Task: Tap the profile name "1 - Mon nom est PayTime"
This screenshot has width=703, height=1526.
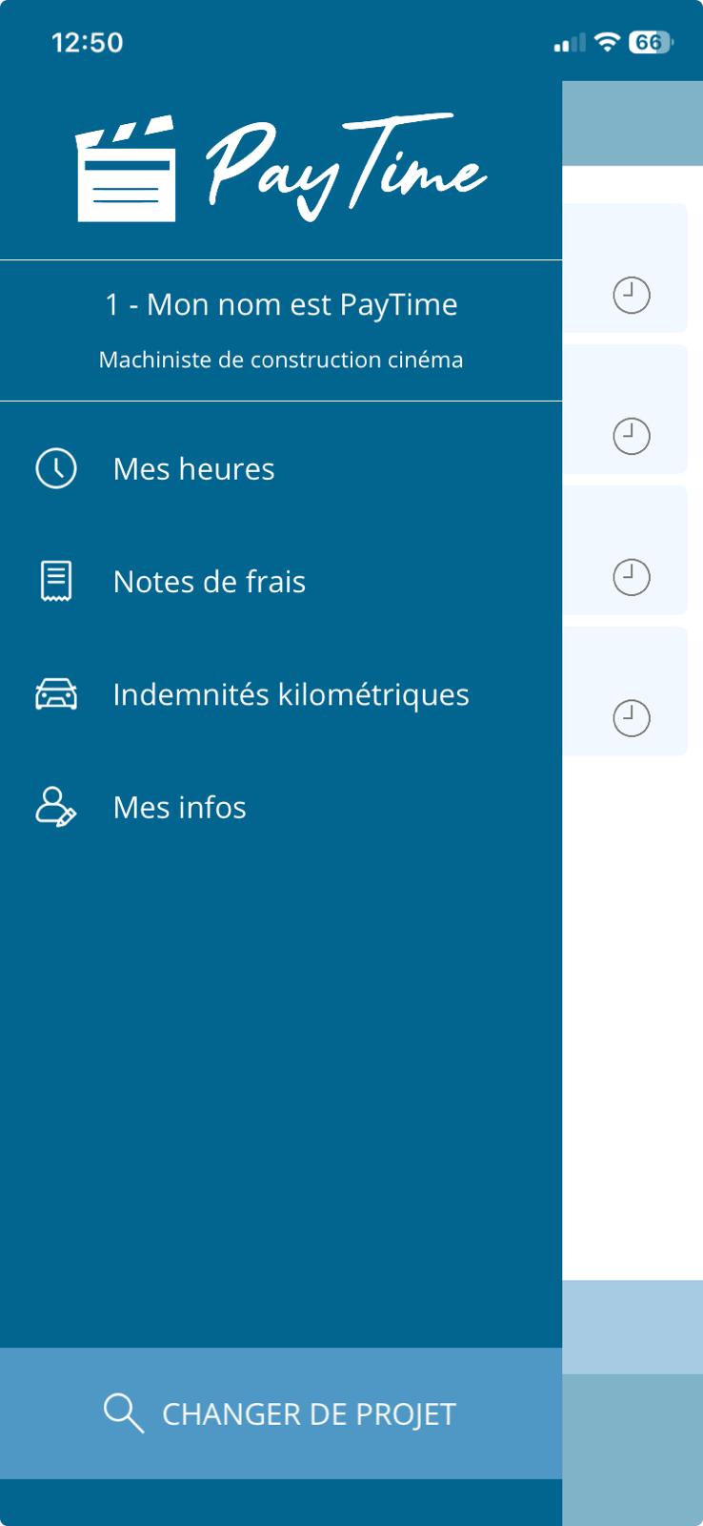Action: pyautogui.click(x=281, y=304)
